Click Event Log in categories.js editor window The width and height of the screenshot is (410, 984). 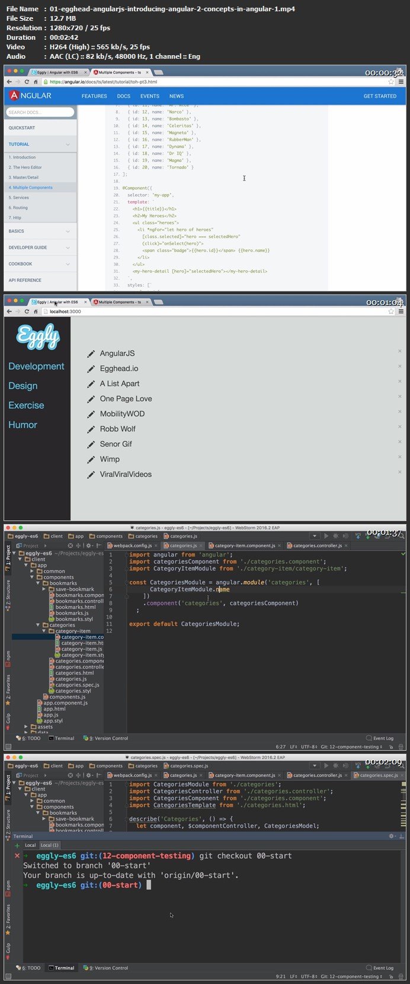[379, 738]
